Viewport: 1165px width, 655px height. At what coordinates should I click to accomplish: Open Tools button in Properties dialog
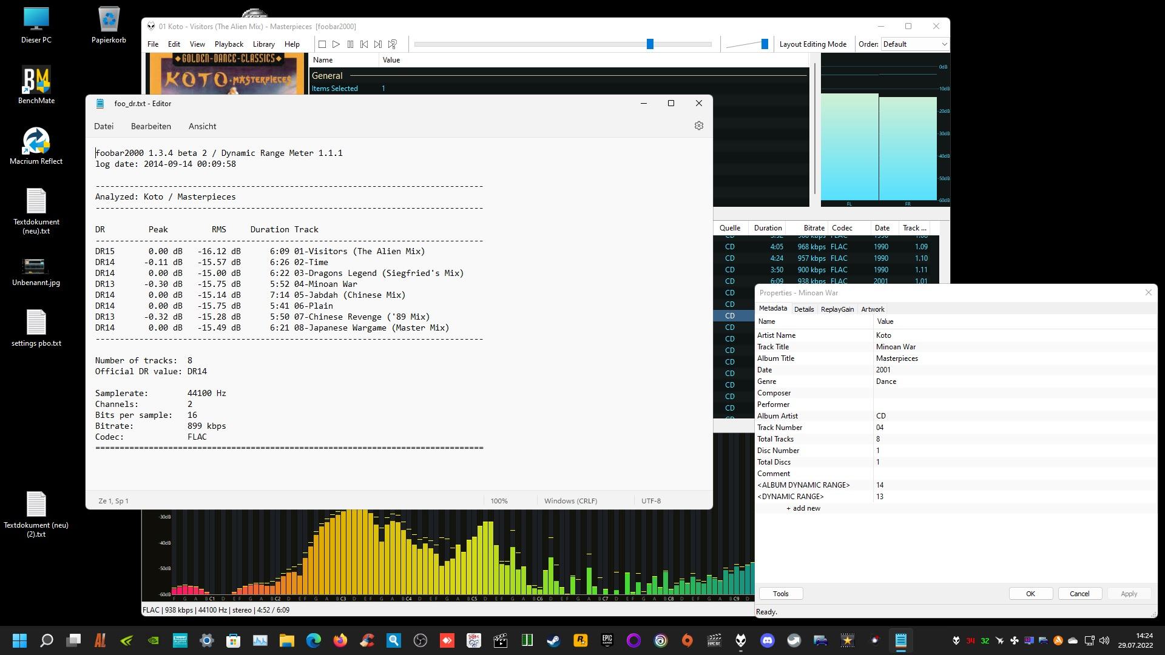(x=781, y=594)
